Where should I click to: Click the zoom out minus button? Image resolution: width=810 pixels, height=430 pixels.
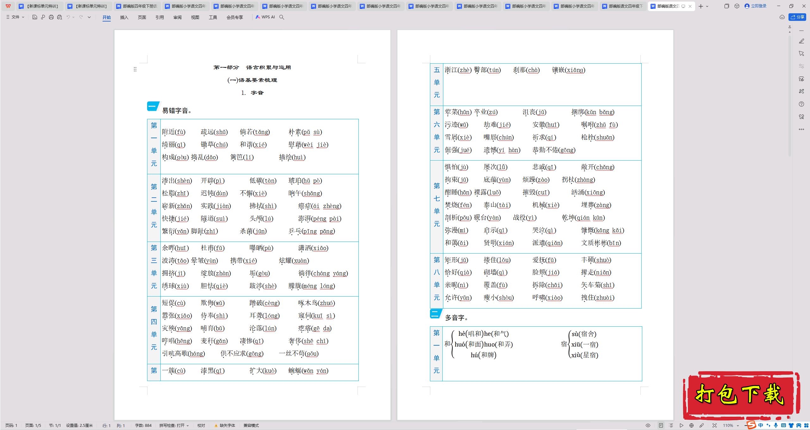[745, 426]
